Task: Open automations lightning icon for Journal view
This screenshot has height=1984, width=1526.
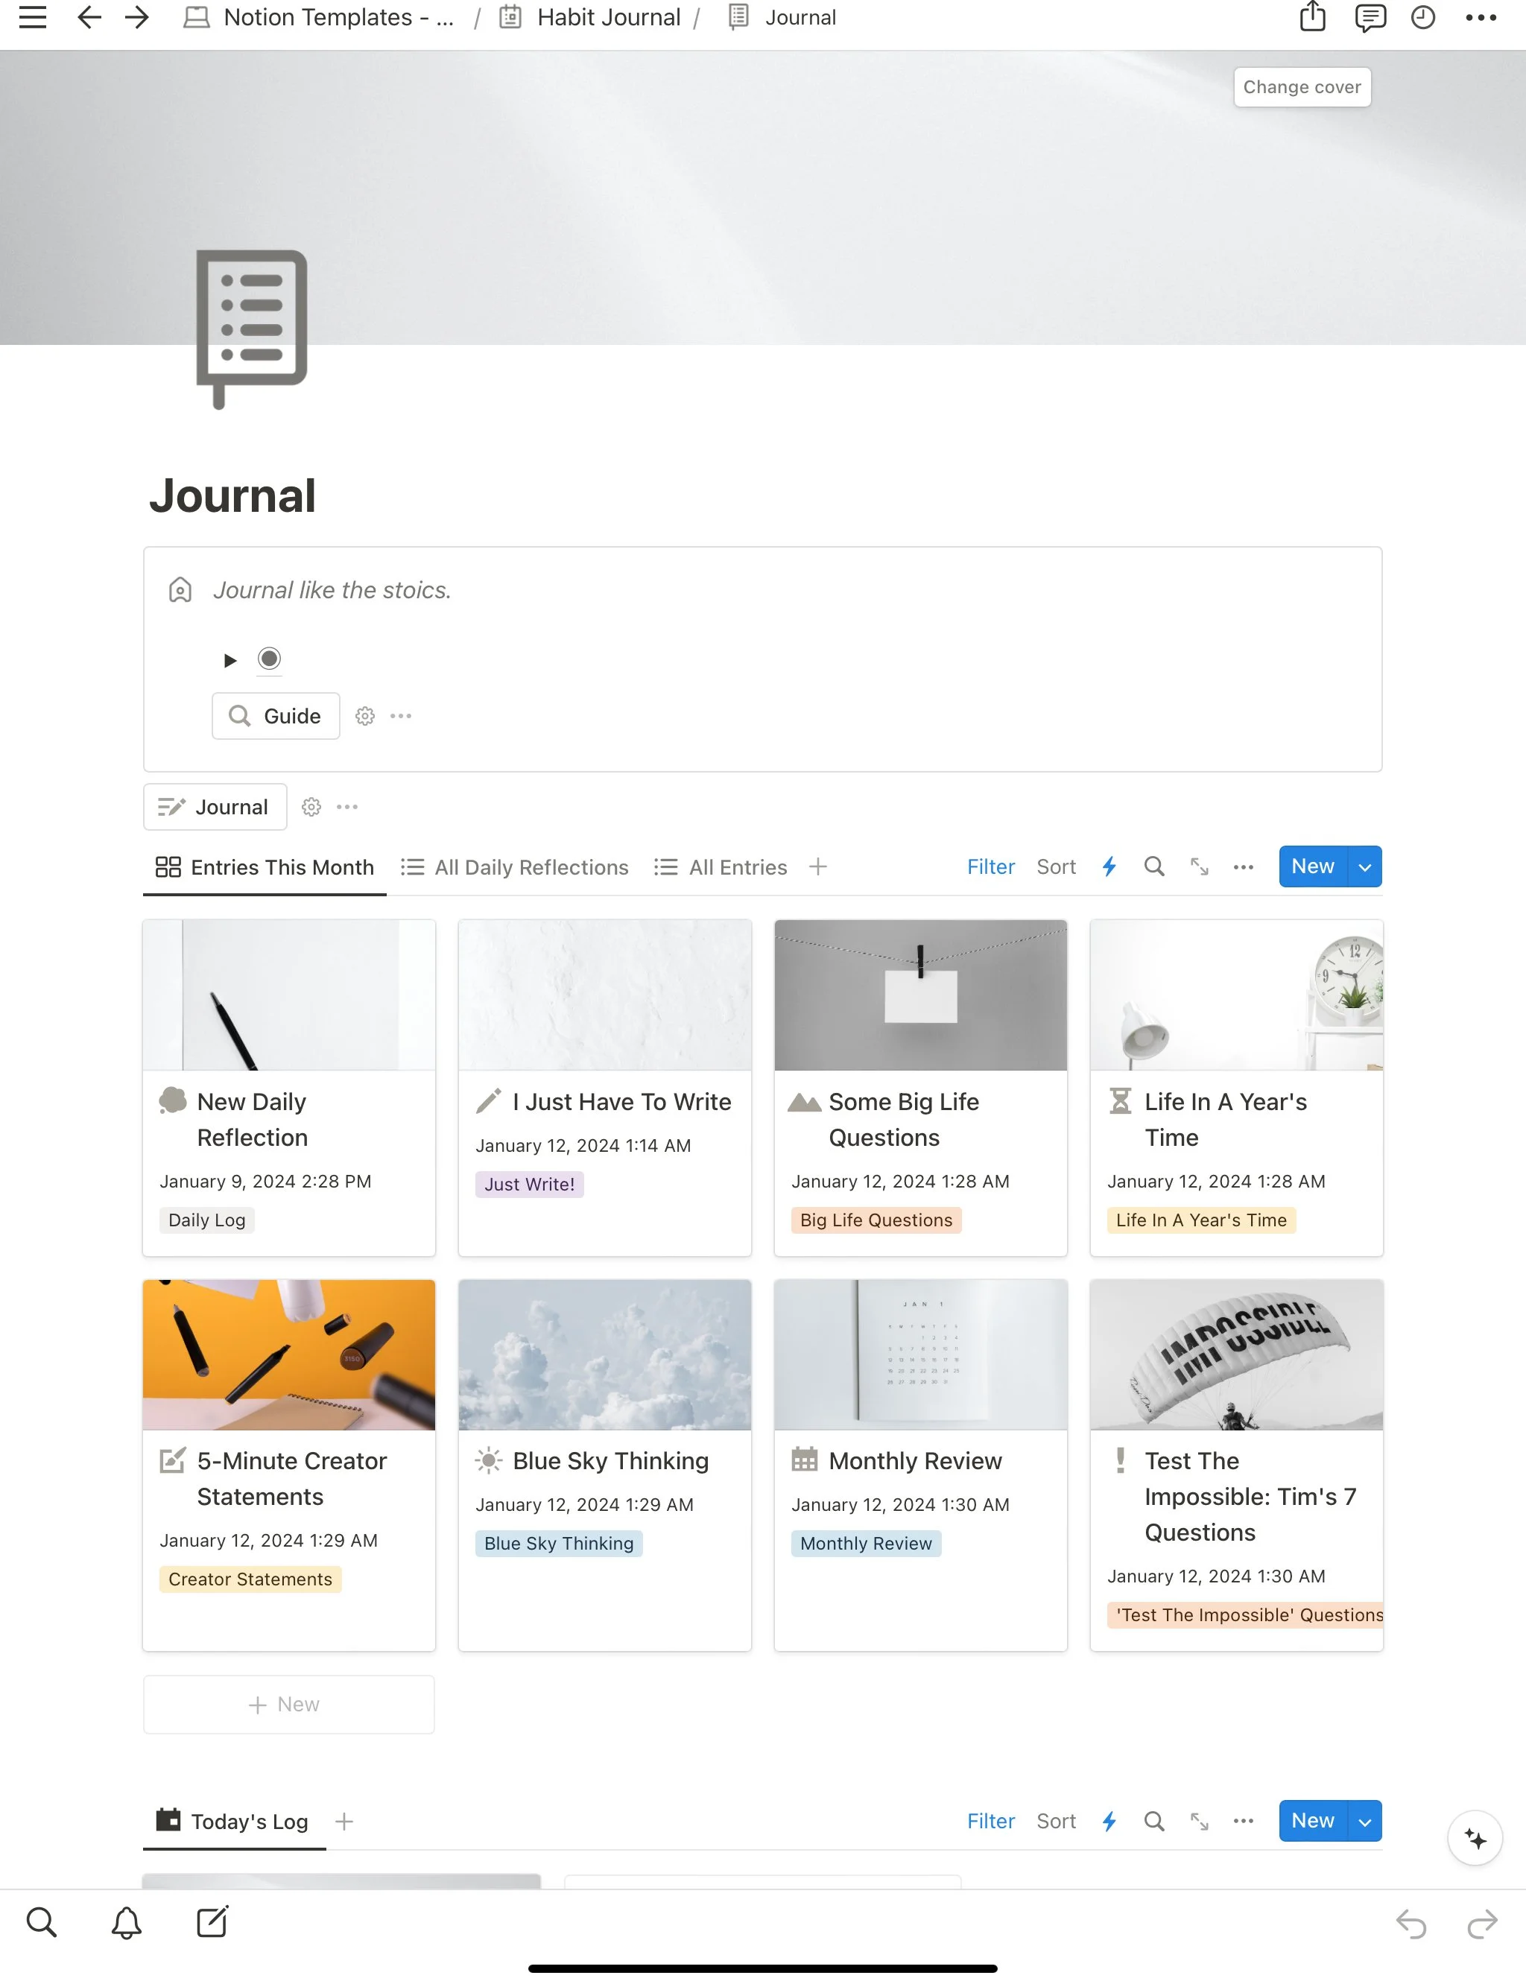Action: click(x=1109, y=866)
